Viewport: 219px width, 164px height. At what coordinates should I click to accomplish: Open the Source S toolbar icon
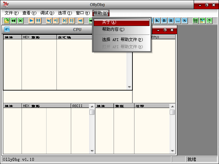point(184,21)
